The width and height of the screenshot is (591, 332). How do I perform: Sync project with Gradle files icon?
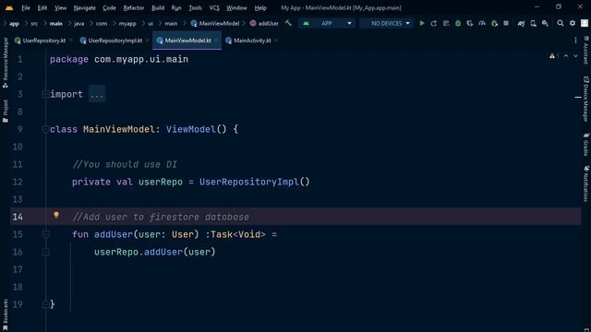tap(521, 23)
